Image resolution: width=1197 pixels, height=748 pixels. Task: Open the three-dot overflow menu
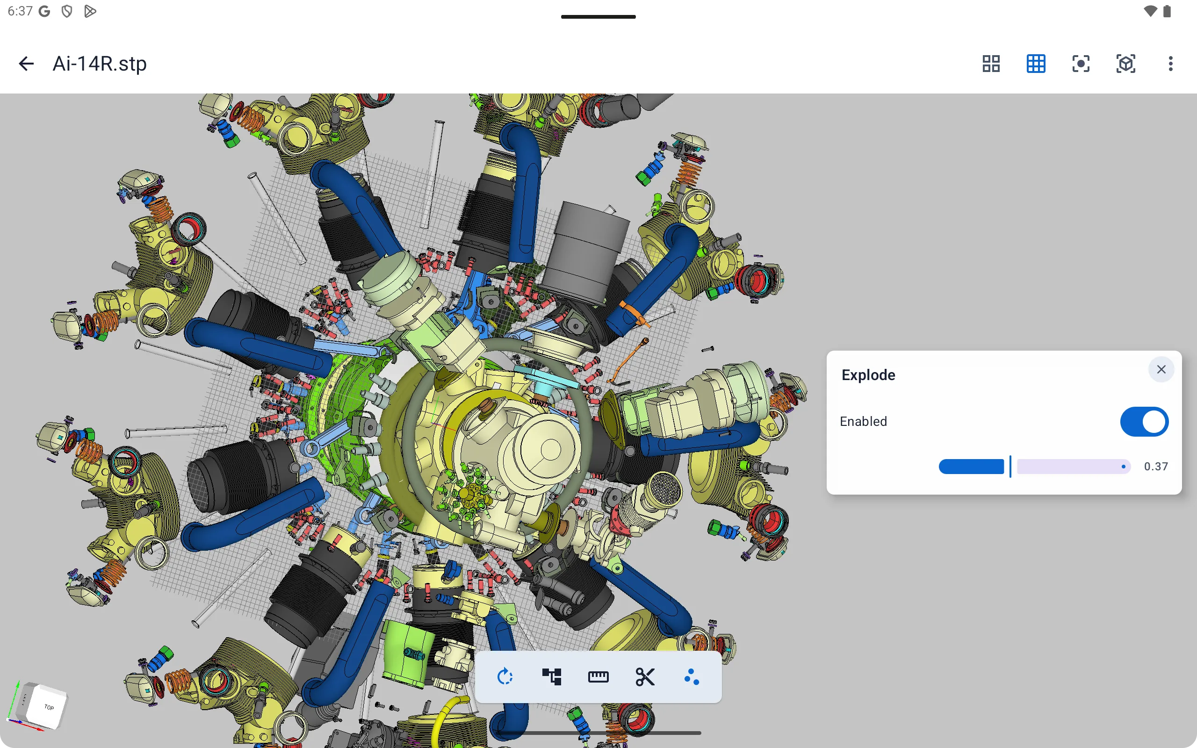tap(1171, 64)
